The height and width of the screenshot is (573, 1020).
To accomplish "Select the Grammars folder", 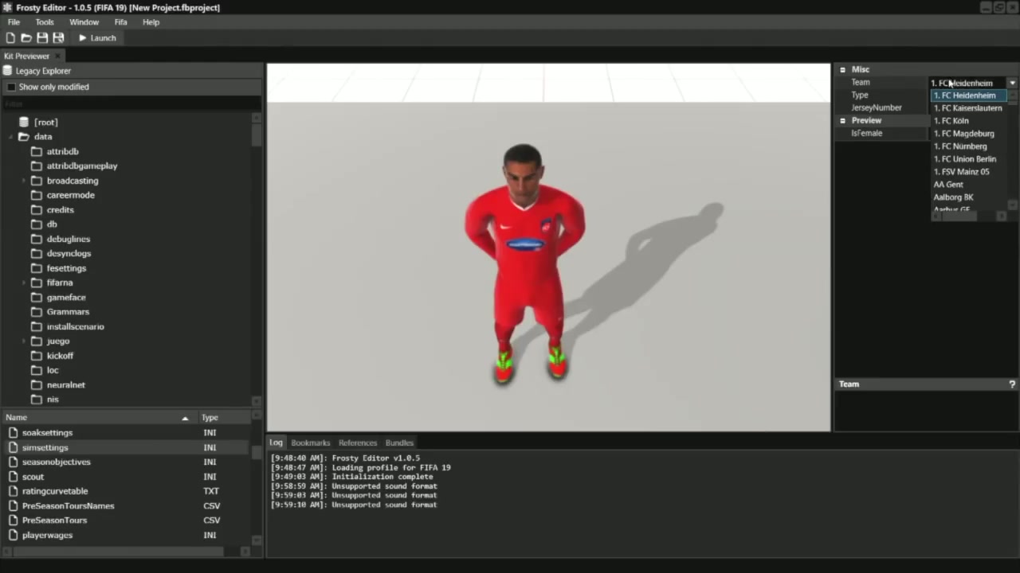I will point(68,312).
